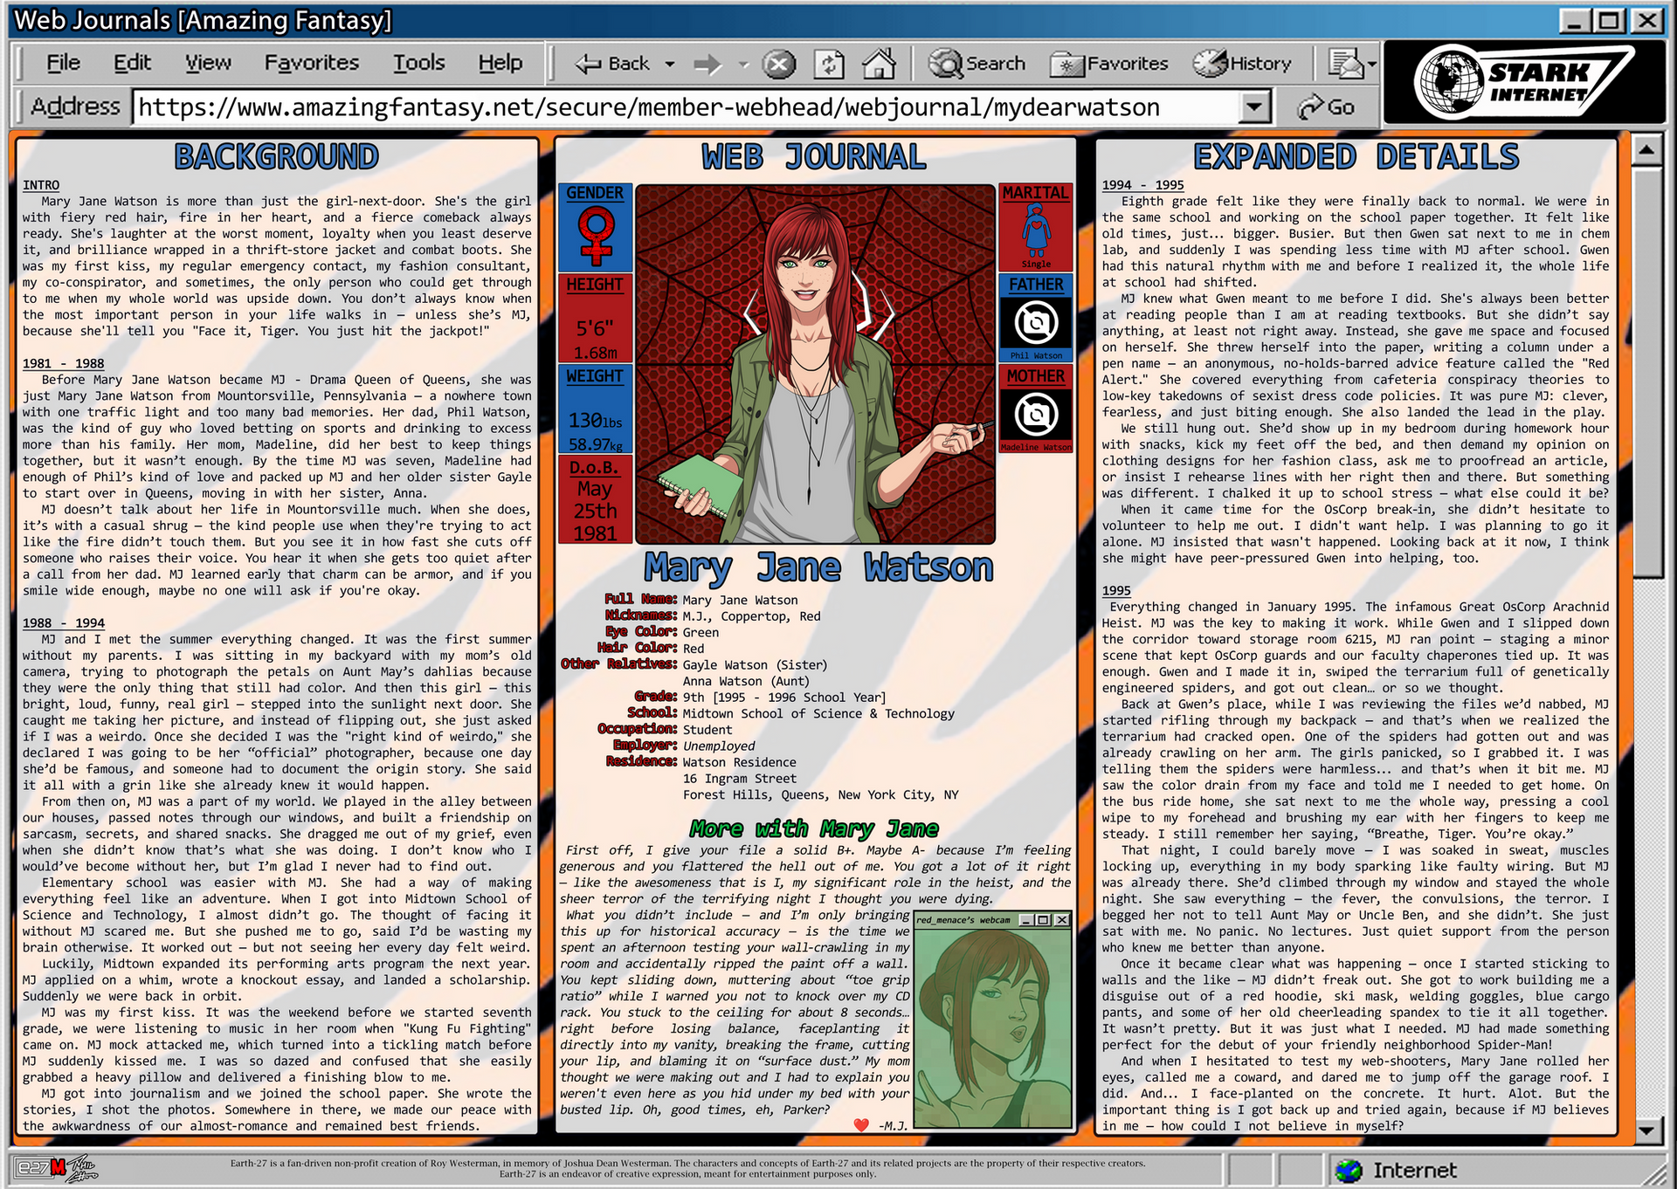The image size is (1677, 1189).
Task: Minimize the red_menace's webcam window
Action: [1025, 920]
